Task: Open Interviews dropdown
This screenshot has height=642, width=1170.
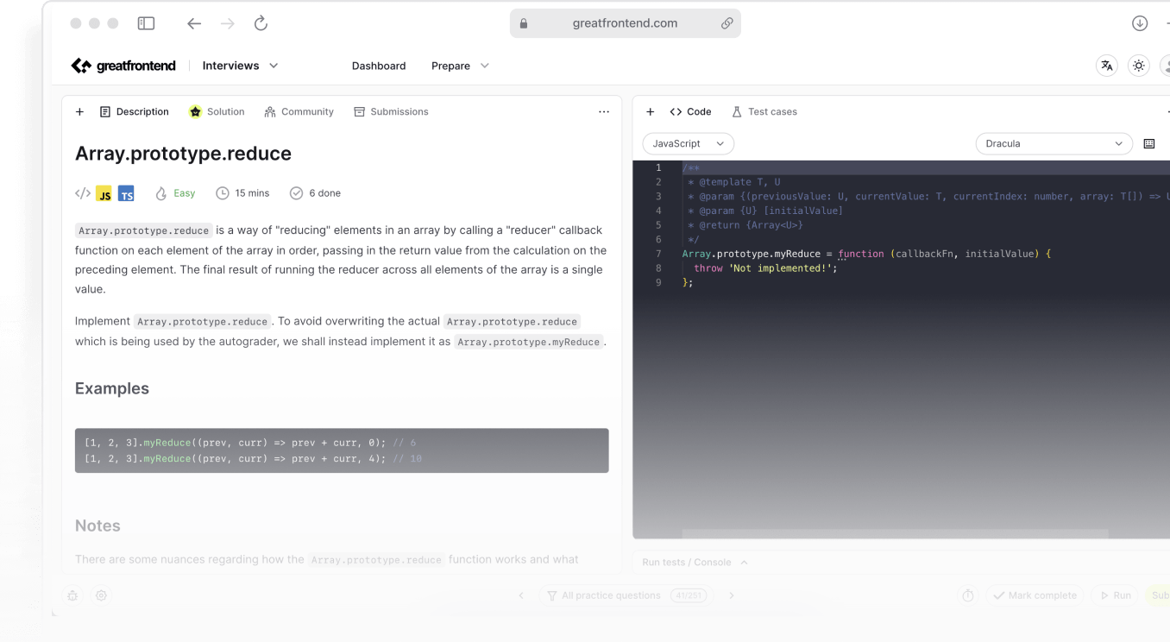Action: pyautogui.click(x=240, y=66)
